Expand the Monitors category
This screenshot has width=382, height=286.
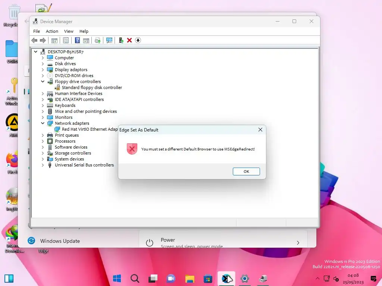click(43, 117)
